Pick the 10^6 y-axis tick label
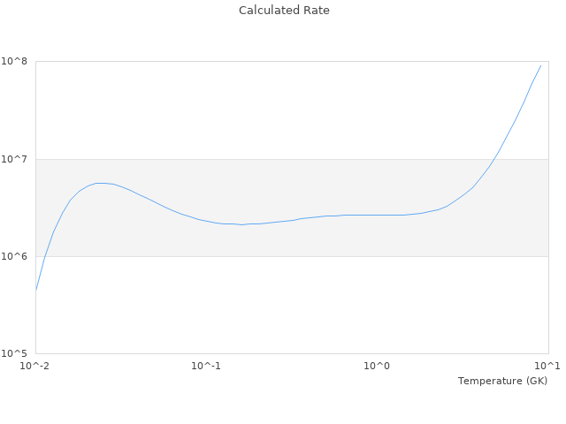Image resolution: width=566 pixels, height=424 pixels. [x=16, y=256]
